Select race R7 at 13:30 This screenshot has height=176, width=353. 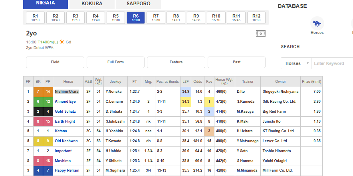[156, 18]
